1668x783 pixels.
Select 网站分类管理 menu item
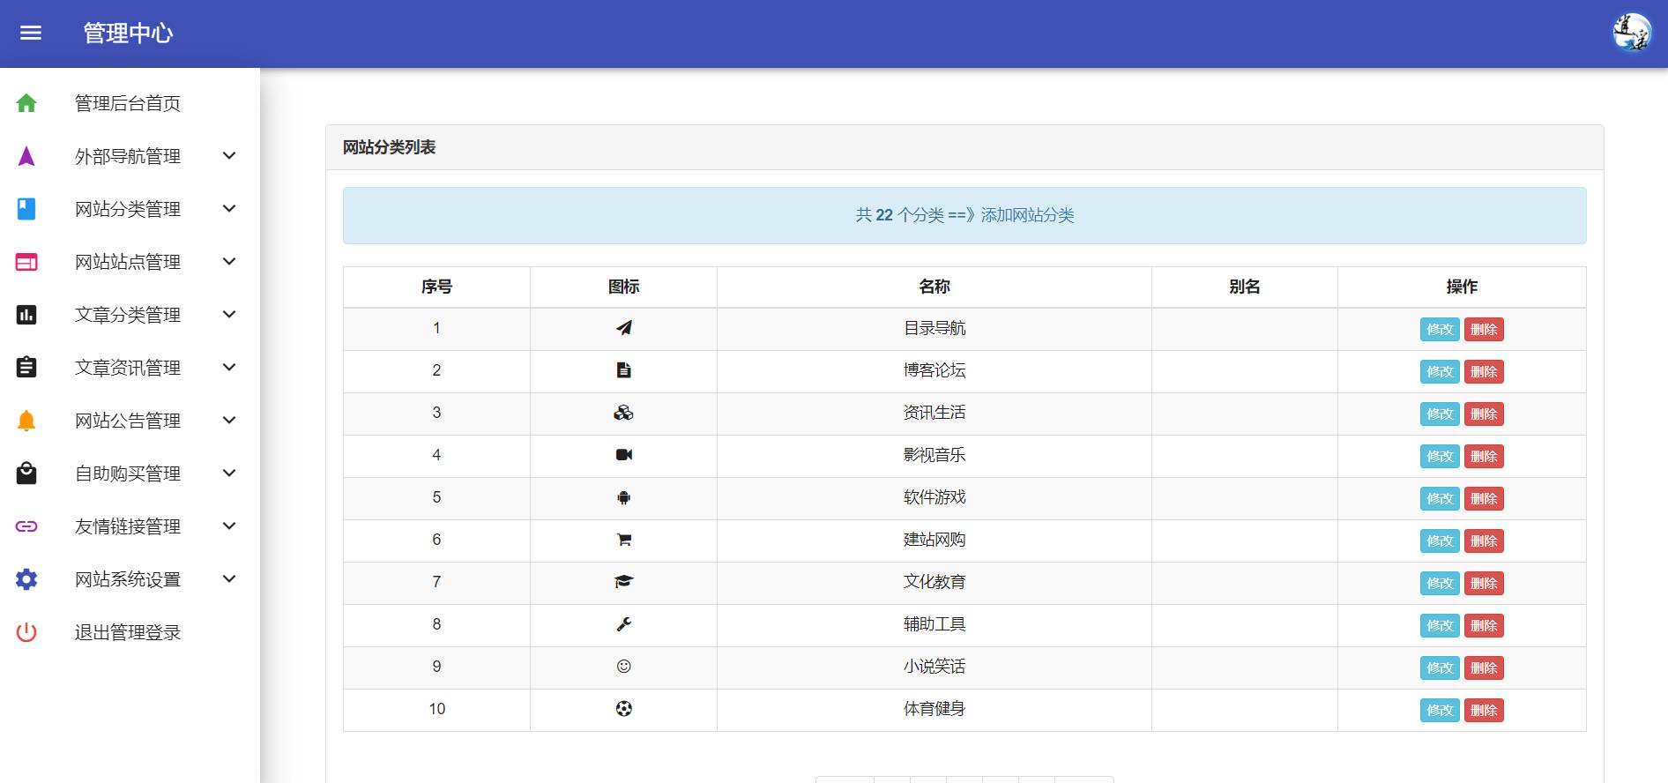pos(128,209)
